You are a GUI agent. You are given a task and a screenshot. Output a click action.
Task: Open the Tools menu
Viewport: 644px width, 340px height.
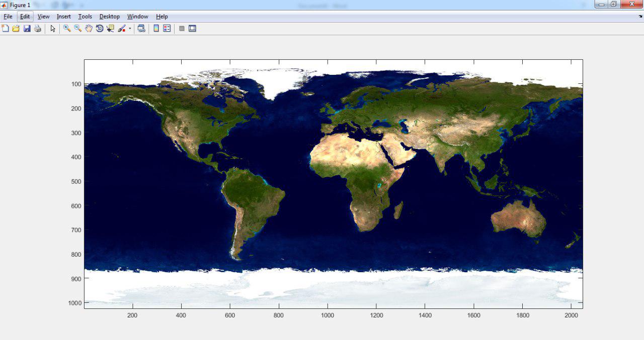85,17
